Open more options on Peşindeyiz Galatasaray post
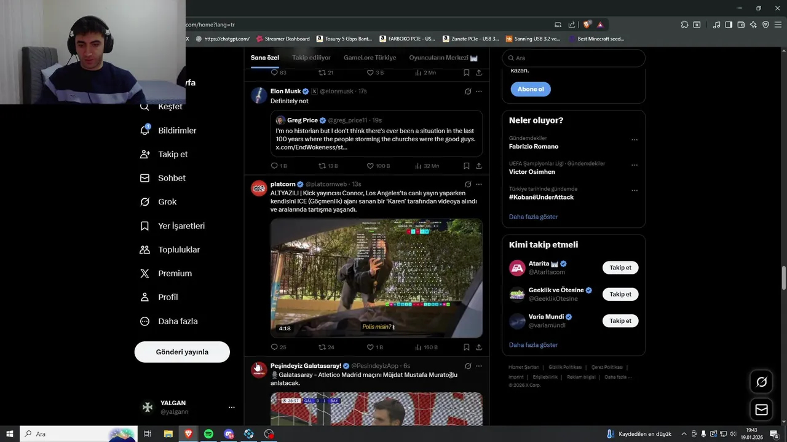 478,366
